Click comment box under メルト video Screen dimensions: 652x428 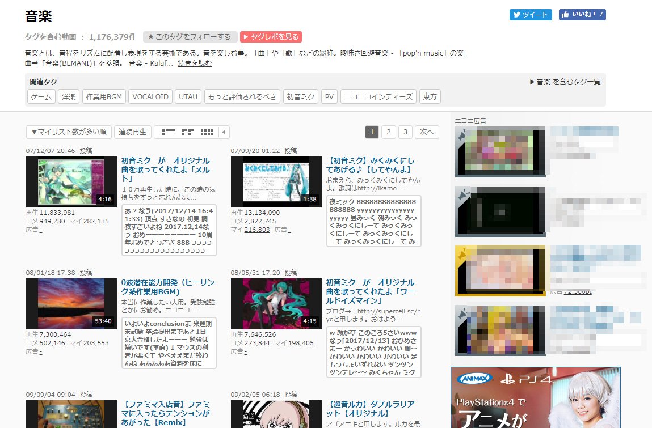point(169,231)
